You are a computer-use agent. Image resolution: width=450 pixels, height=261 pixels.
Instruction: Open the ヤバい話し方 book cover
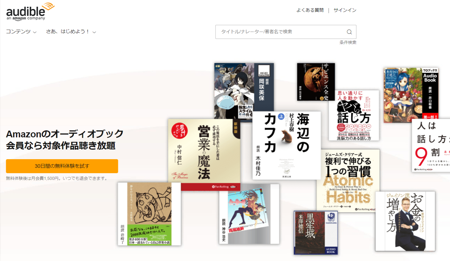click(354, 115)
